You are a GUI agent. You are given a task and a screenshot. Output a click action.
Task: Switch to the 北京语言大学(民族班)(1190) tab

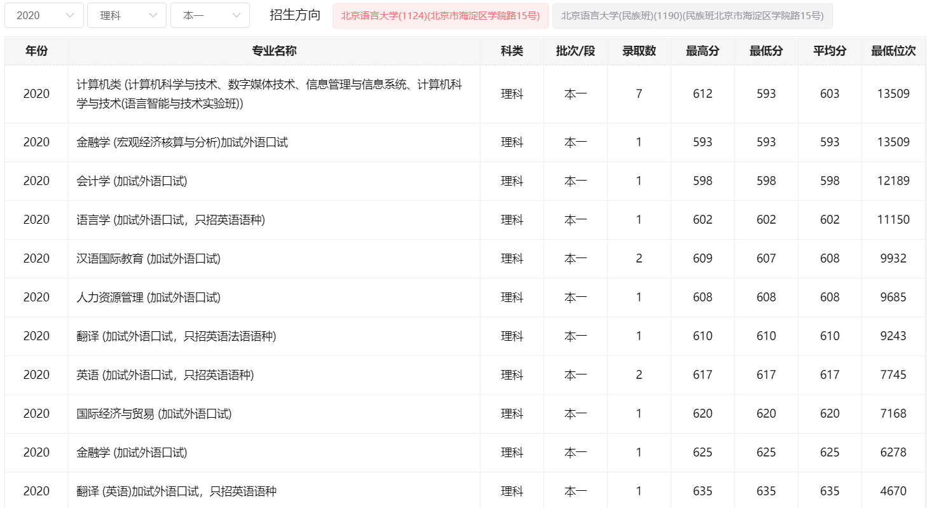pyautogui.click(x=692, y=16)
